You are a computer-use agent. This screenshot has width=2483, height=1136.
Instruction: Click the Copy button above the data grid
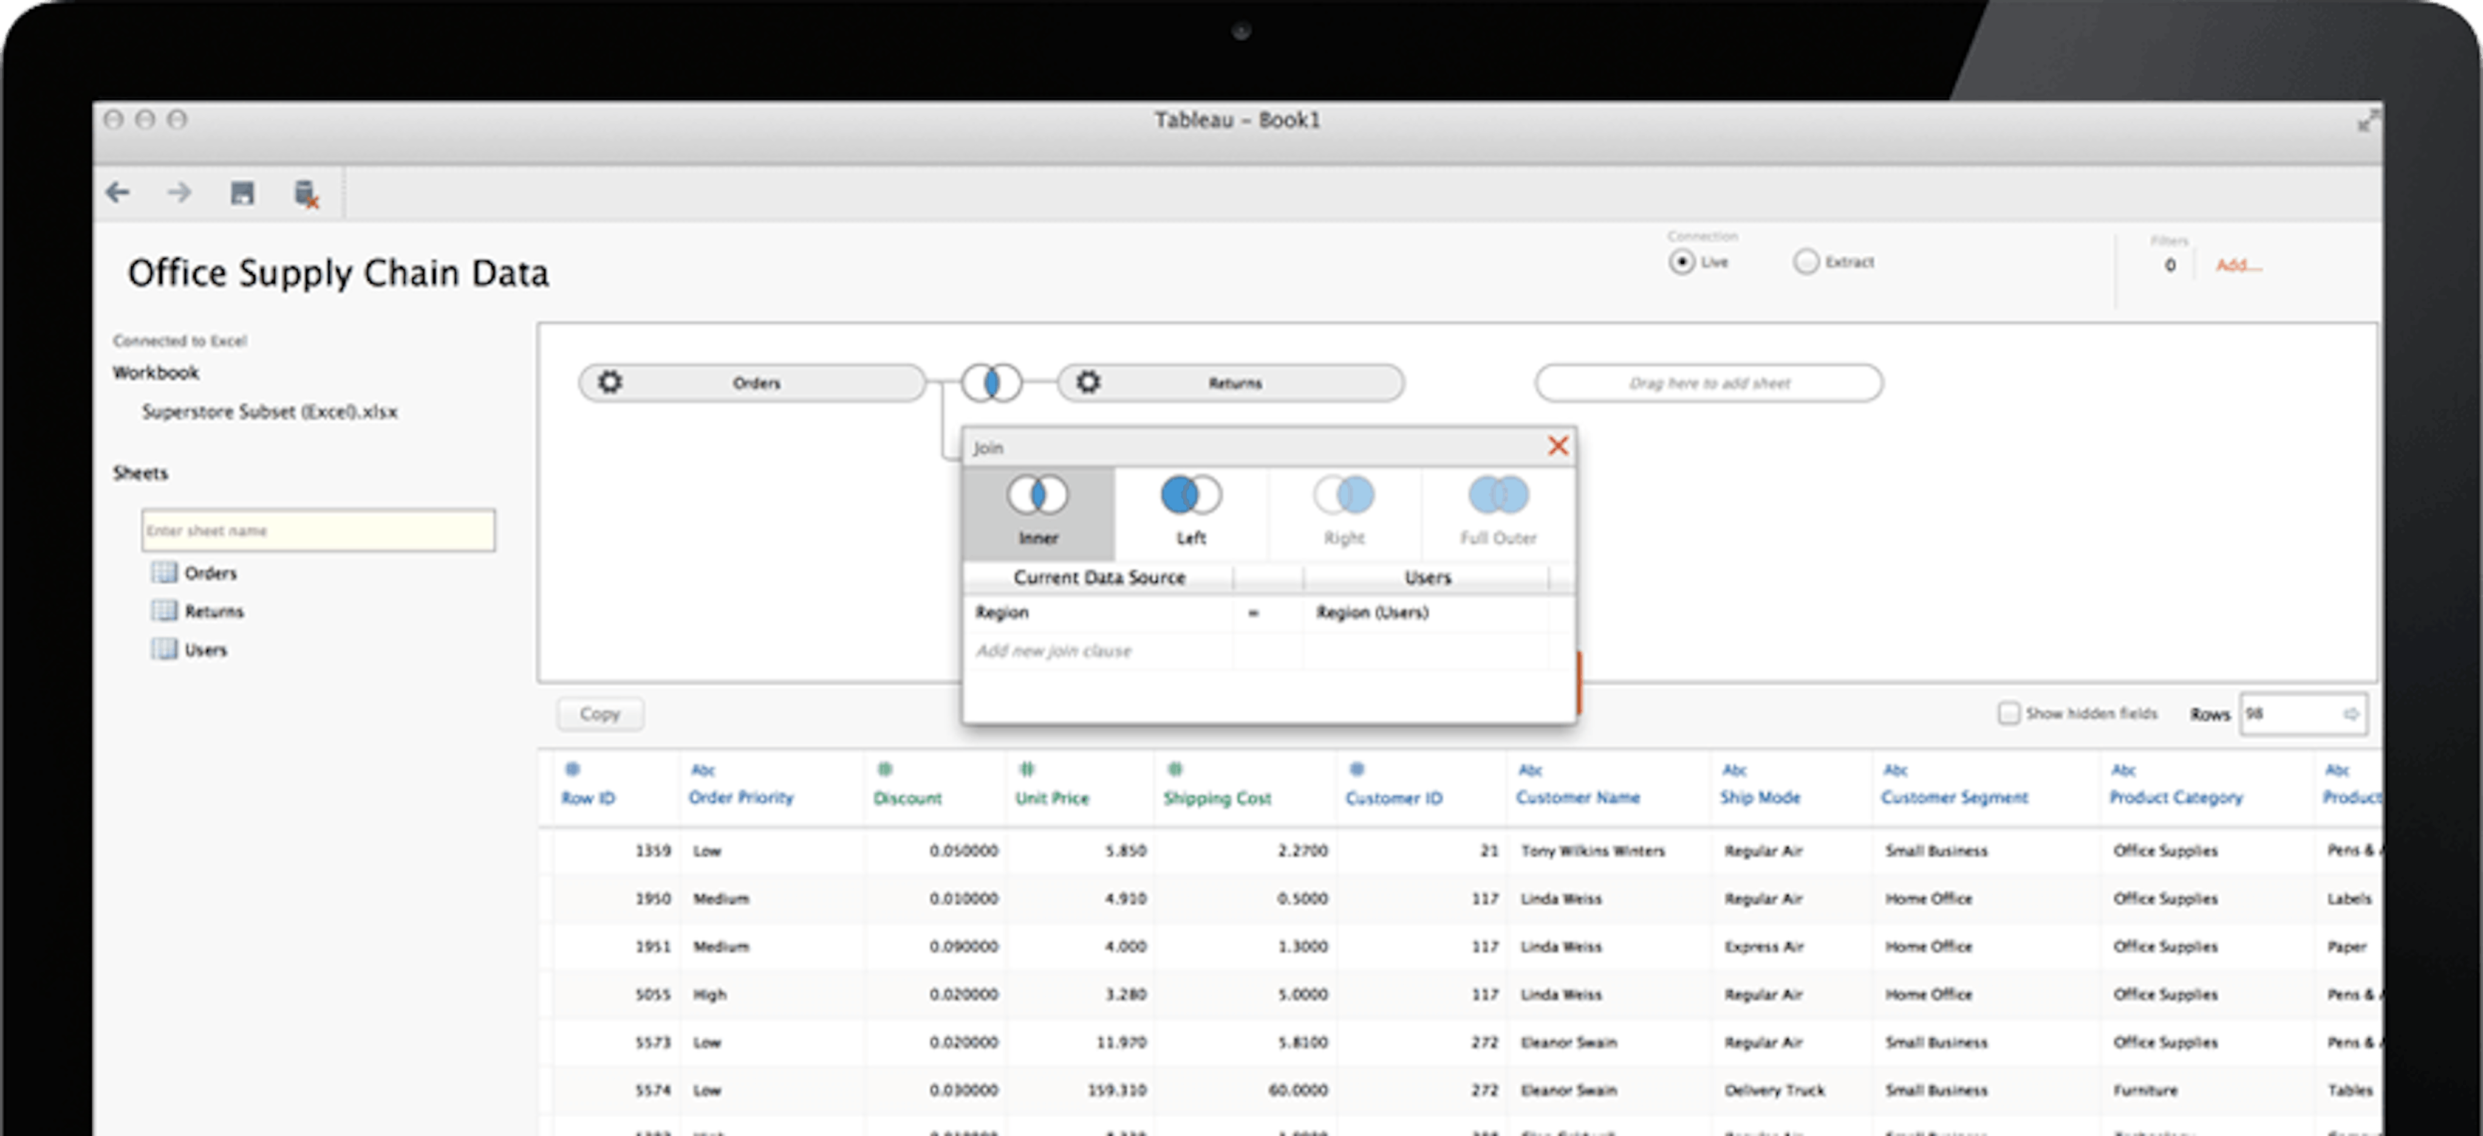pyautogui.click(x=599, y=714)
